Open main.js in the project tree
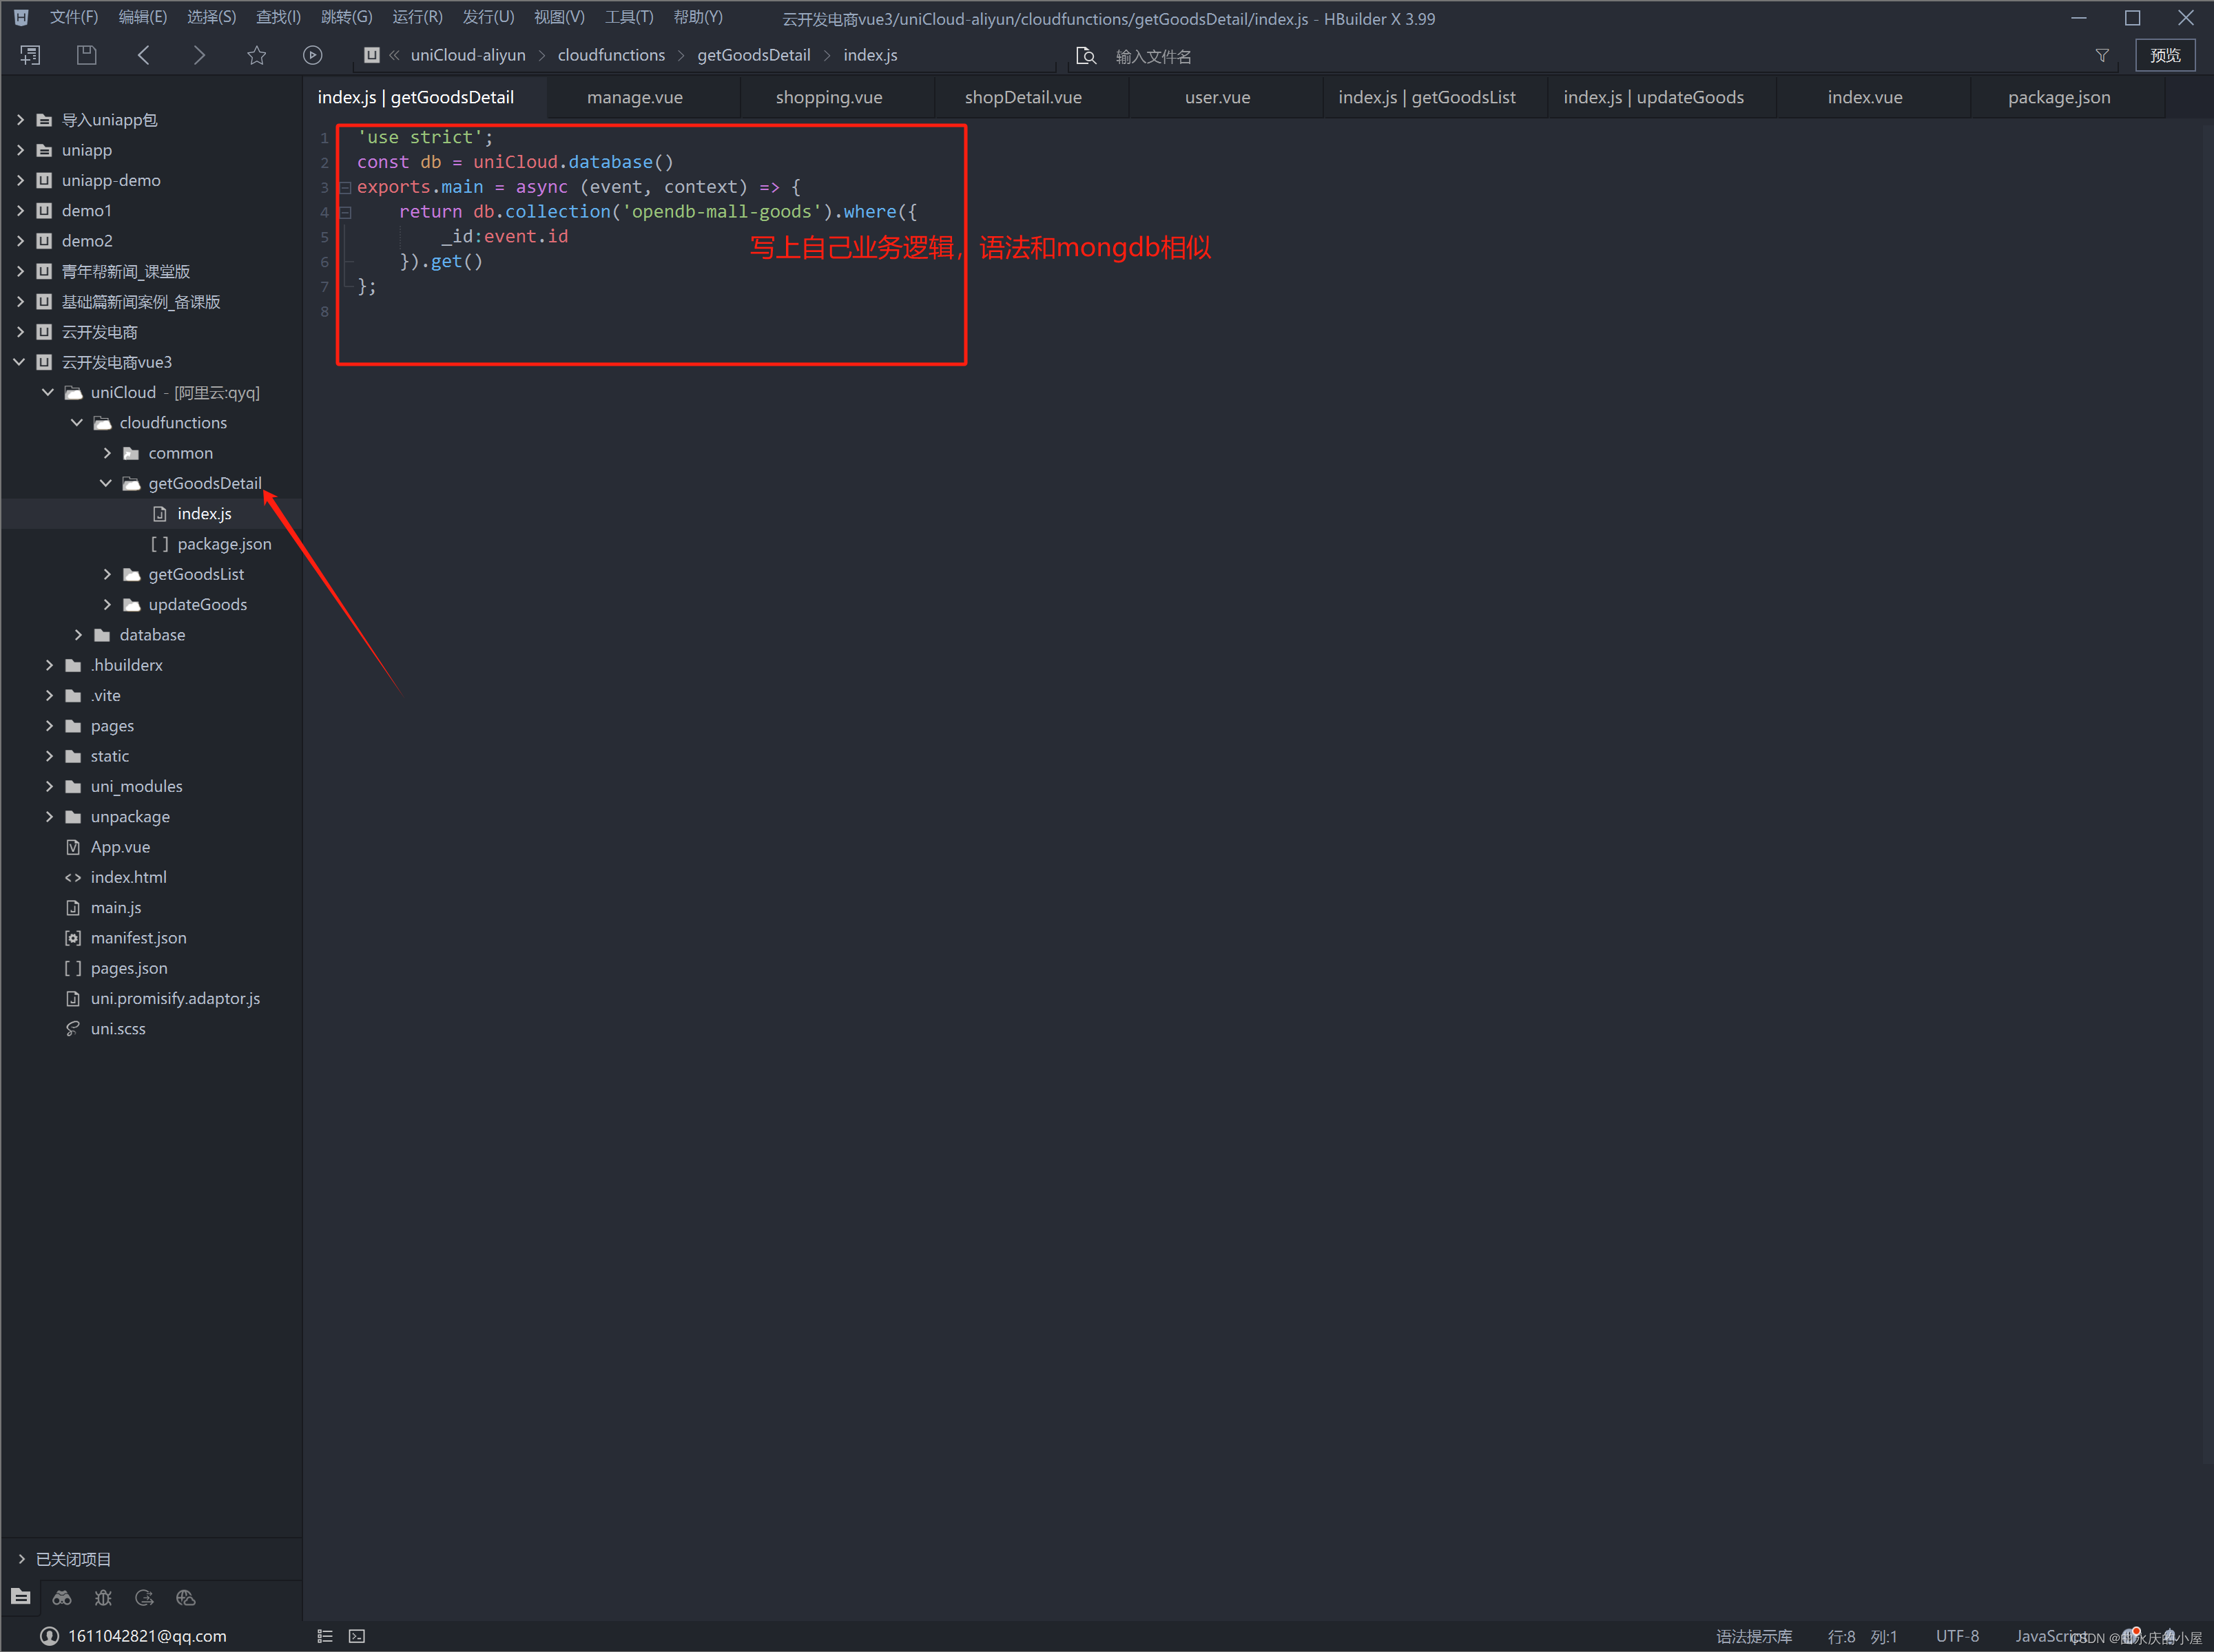 pyautogui.click(x=116, y=907)
